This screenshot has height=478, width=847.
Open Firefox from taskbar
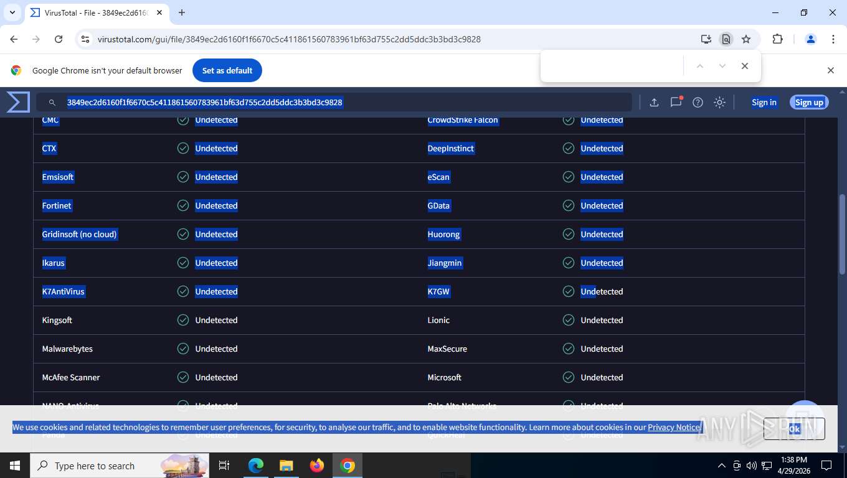[317, 466]
